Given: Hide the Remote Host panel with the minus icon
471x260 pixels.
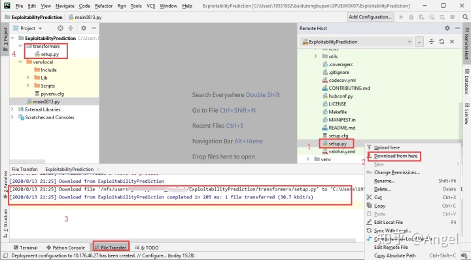Looking at the screenshot, I should point(457,28).
